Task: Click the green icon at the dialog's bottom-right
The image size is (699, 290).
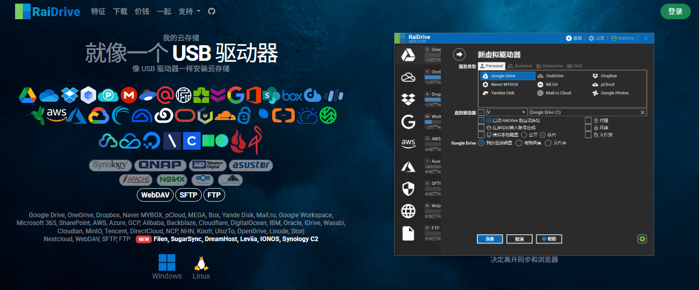Action: tap(642, 239)
